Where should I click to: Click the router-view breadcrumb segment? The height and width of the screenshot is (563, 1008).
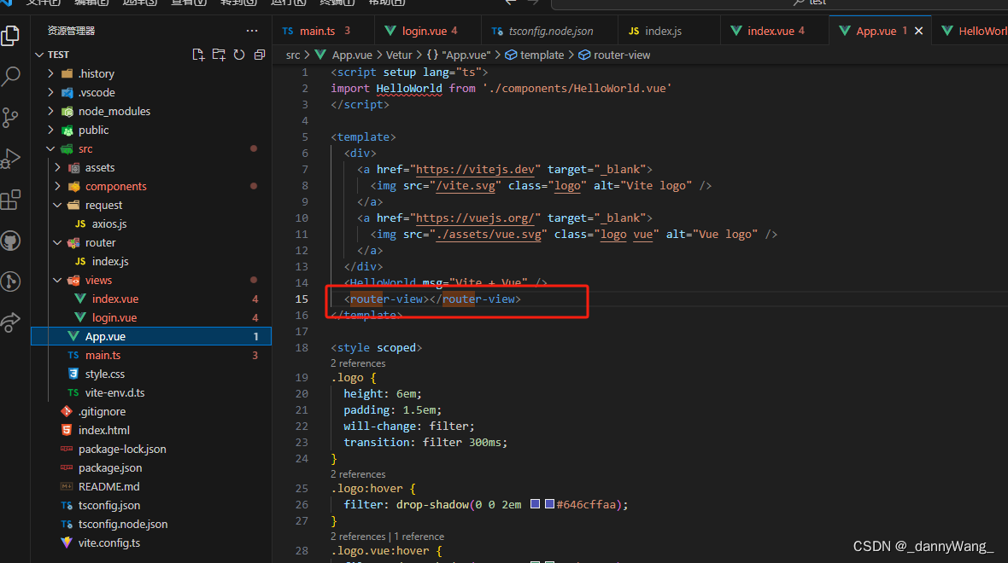coord(614,55)
